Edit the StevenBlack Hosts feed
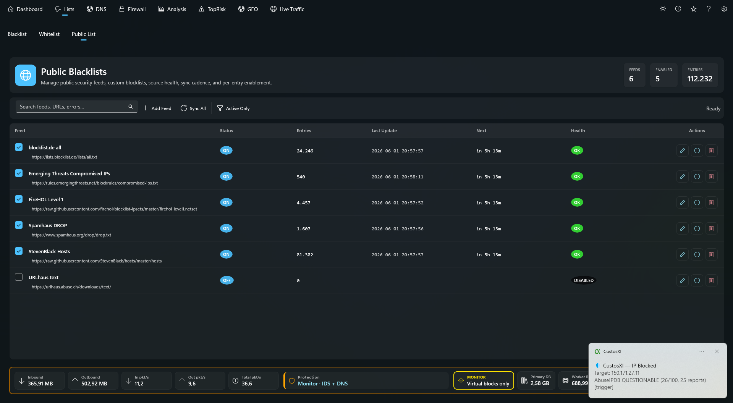 (x=682, y=254)
